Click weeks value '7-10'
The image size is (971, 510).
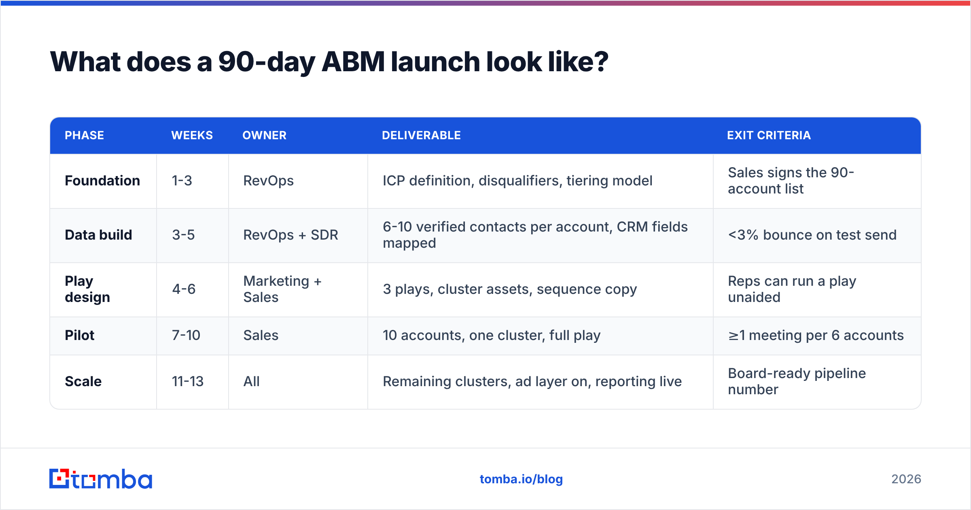pyautogui.click(x=186, y=335)
